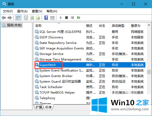The width and height of the screenshot is (152, 116).
Task: Select the Task Scheduler service name
Action: (51, 87)
